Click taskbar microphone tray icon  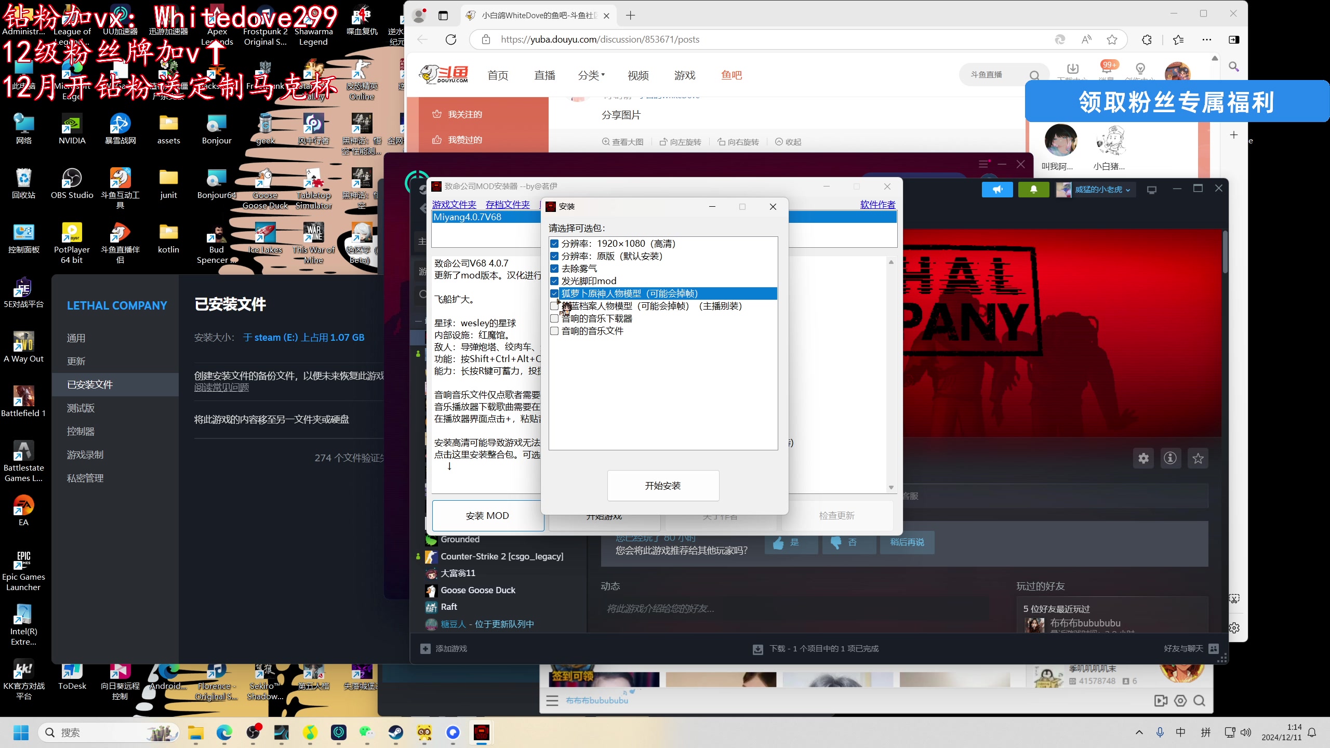point(1160,732)
